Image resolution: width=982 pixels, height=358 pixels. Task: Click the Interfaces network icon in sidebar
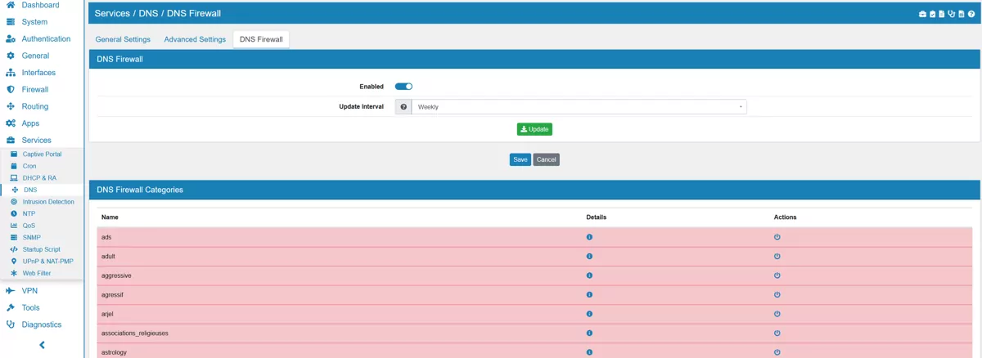(11, 73)
